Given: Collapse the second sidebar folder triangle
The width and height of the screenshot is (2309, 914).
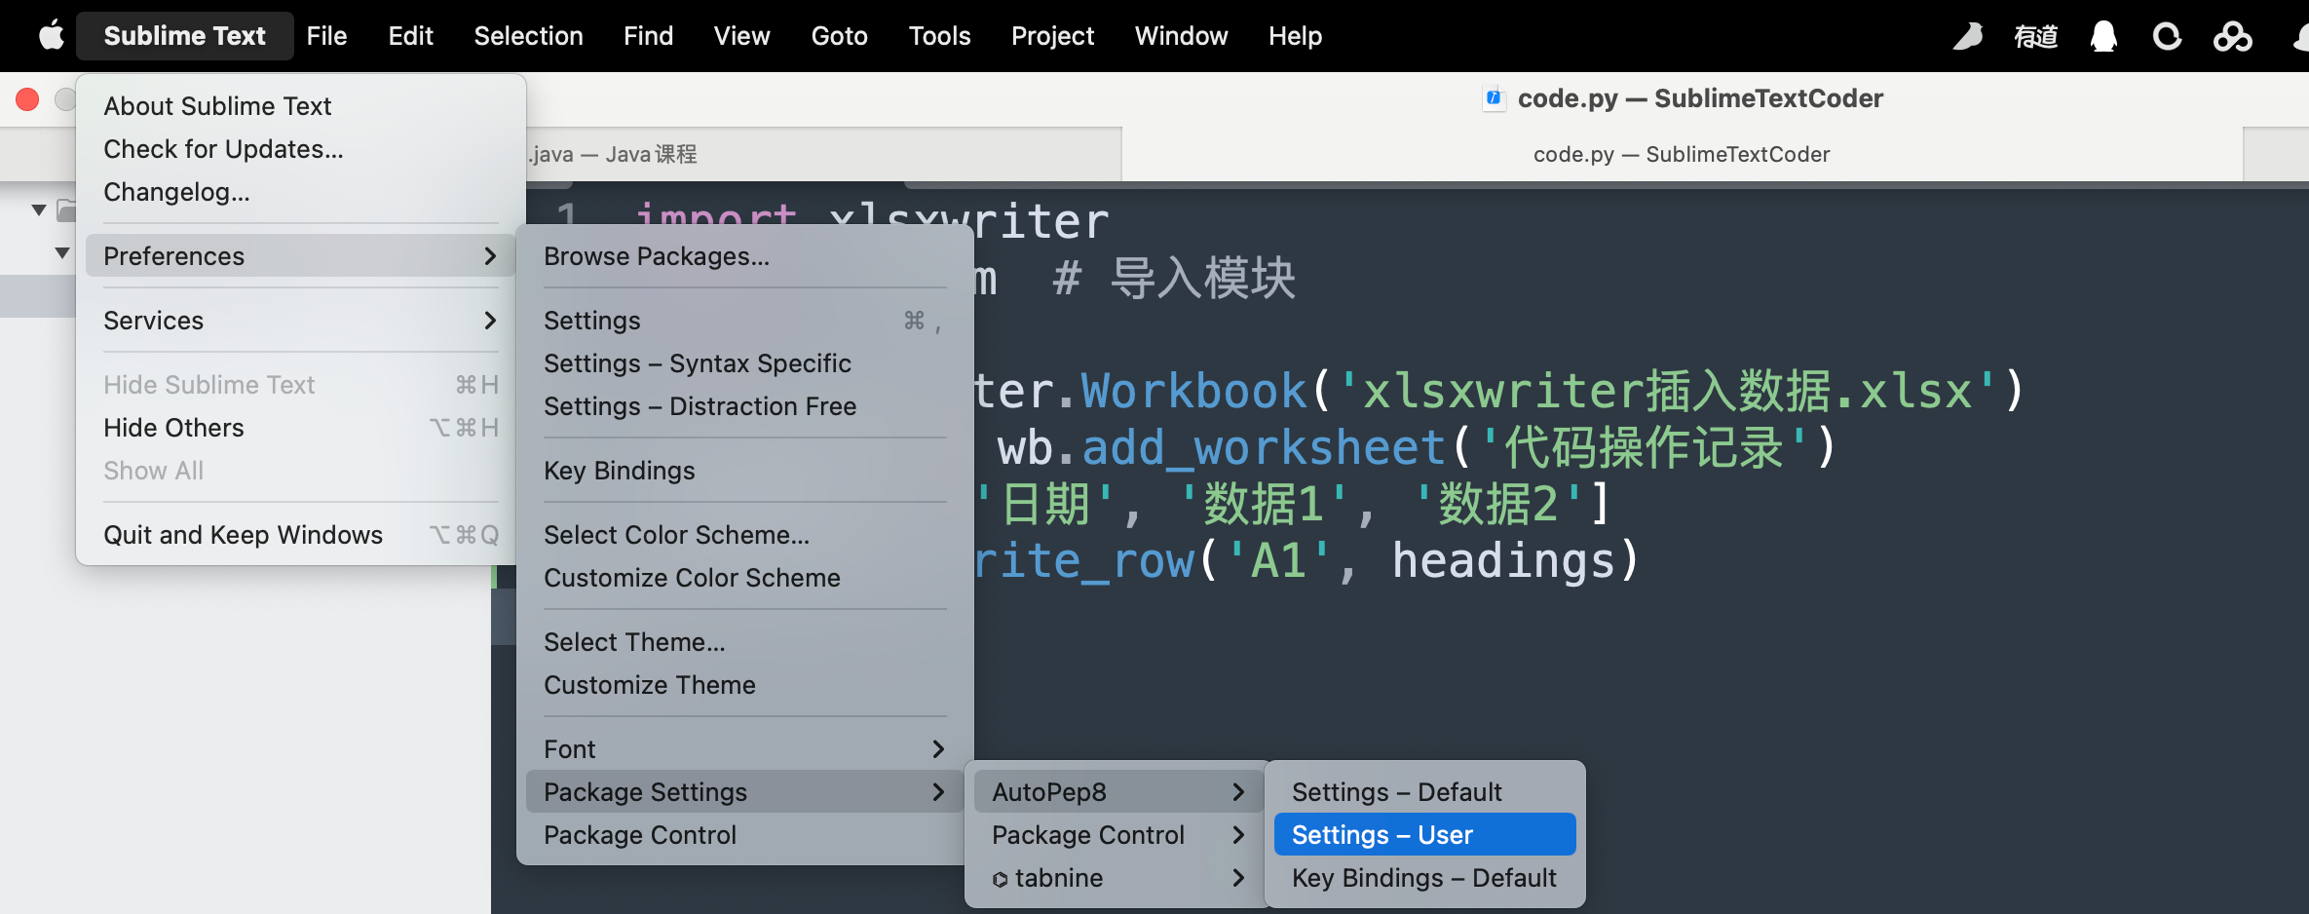Looking at the screenshot, I should [x=62, y=252].
